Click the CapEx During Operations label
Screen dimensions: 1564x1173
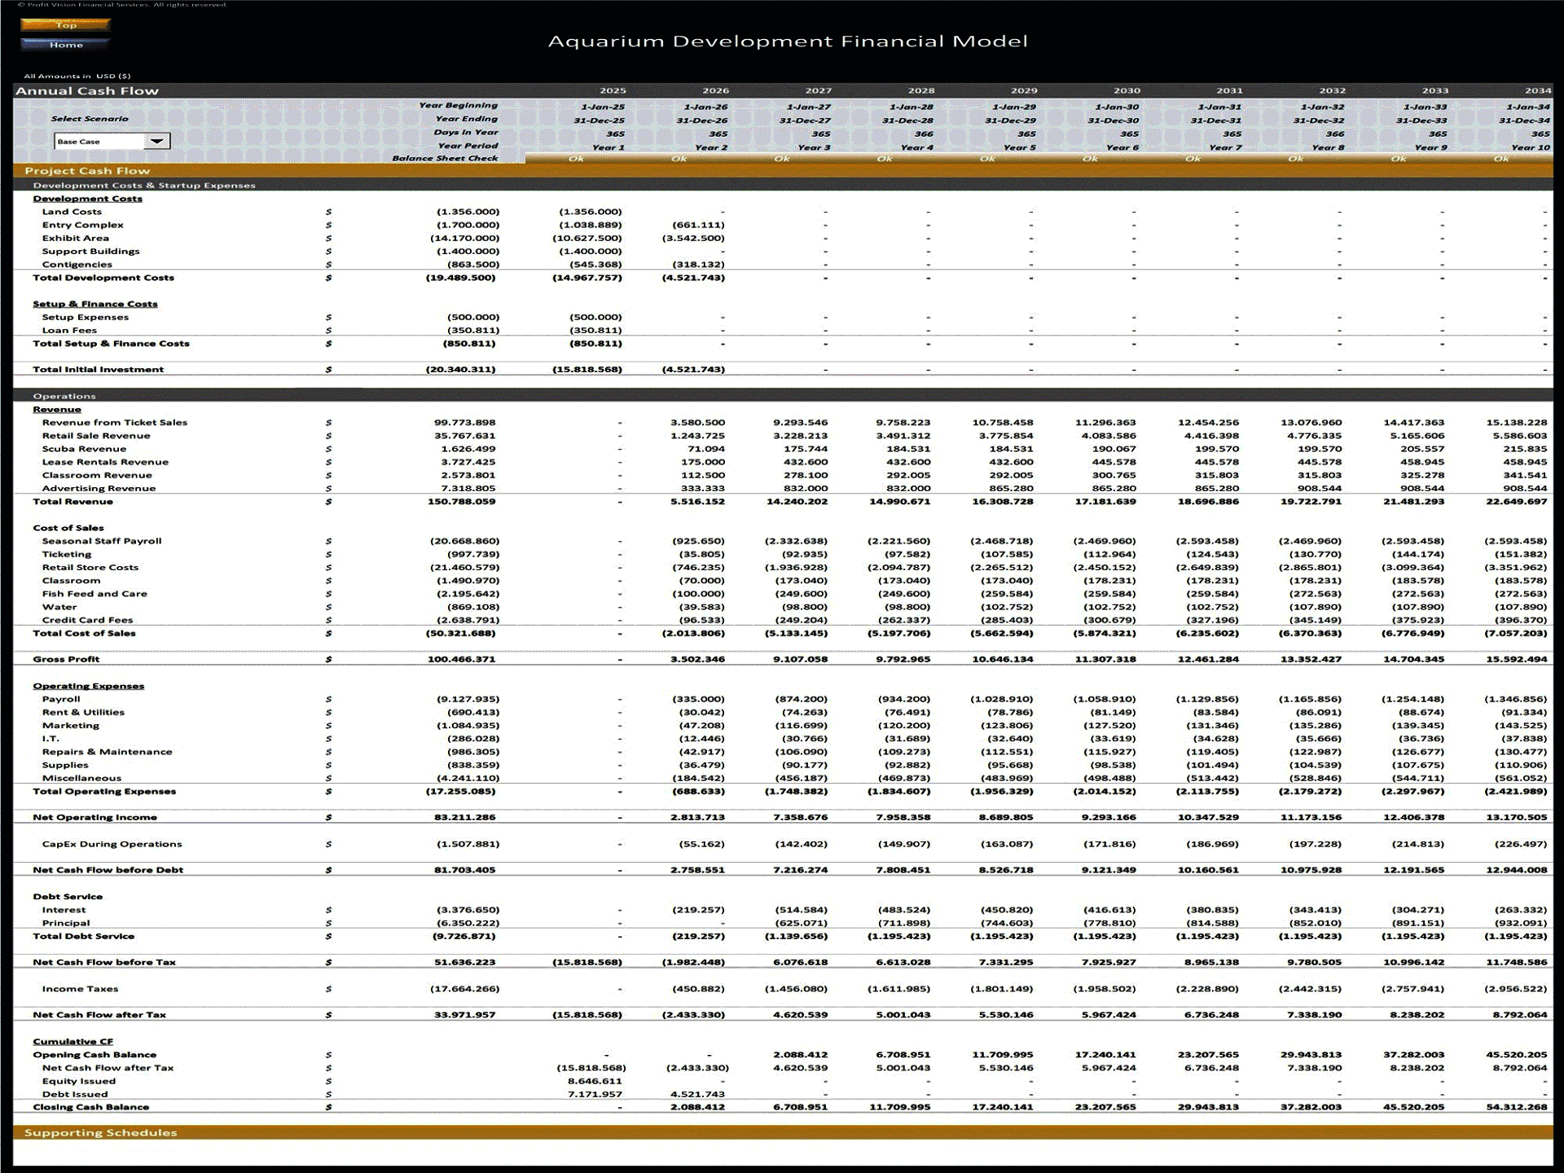click(112, 844)
